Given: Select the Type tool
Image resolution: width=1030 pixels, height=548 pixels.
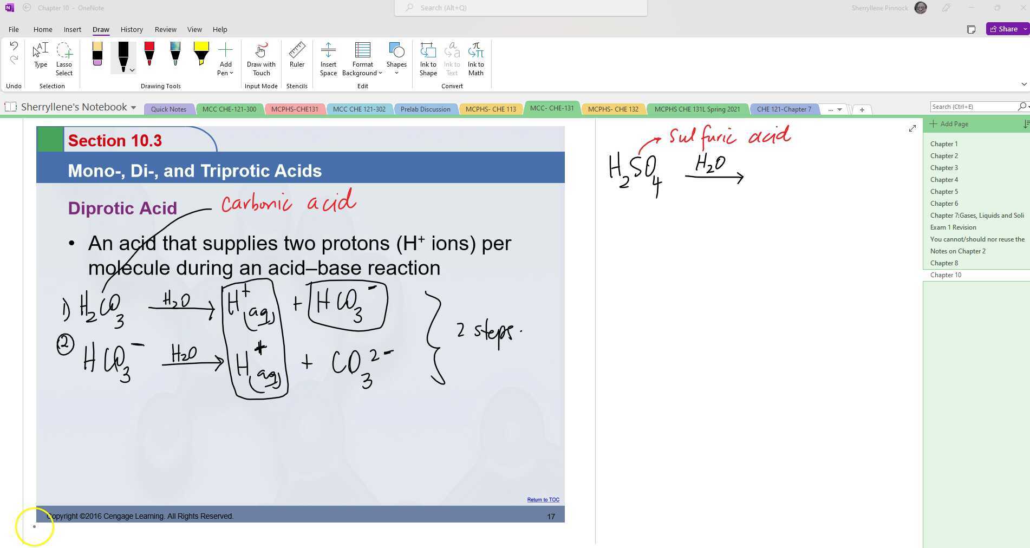Looking at the screenshot, I should pyautogui.click(x=40, y=57).
